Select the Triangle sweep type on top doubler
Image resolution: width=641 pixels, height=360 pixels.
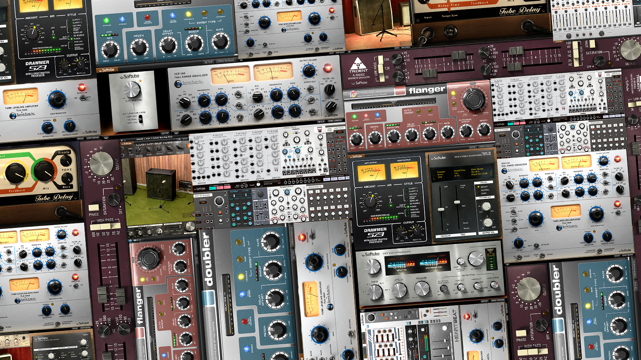pos(188,14)
